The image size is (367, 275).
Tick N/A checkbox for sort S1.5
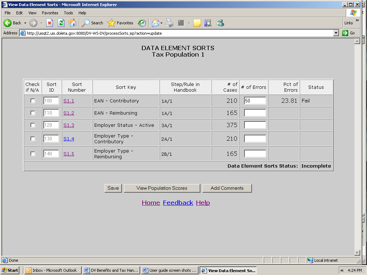point(33,154)
